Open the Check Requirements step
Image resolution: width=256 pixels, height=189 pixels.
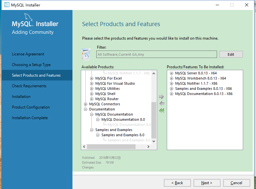click(x=29, y=86)
